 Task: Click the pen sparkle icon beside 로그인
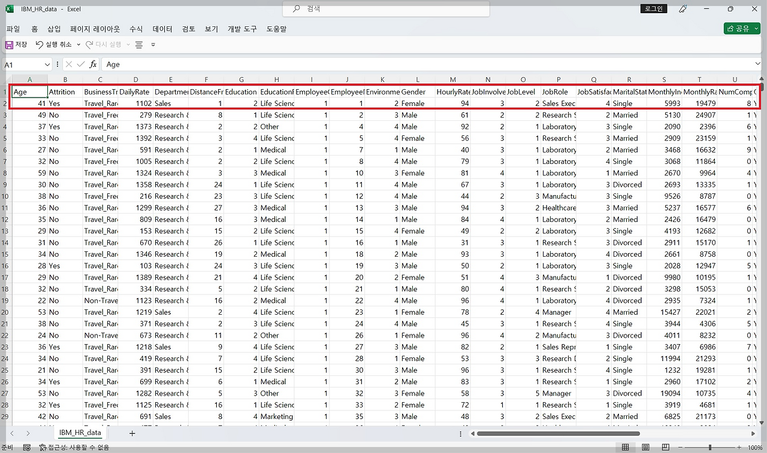[x=683, y=9]
